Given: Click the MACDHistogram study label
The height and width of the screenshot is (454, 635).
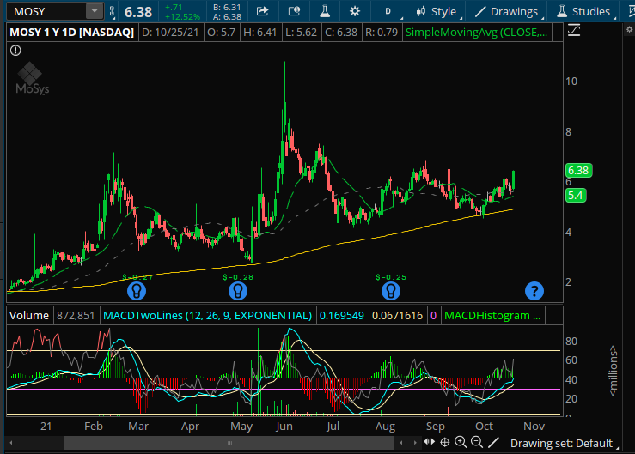Looking at the screenshot, I should pyautogui.click(x=492, y=315).
